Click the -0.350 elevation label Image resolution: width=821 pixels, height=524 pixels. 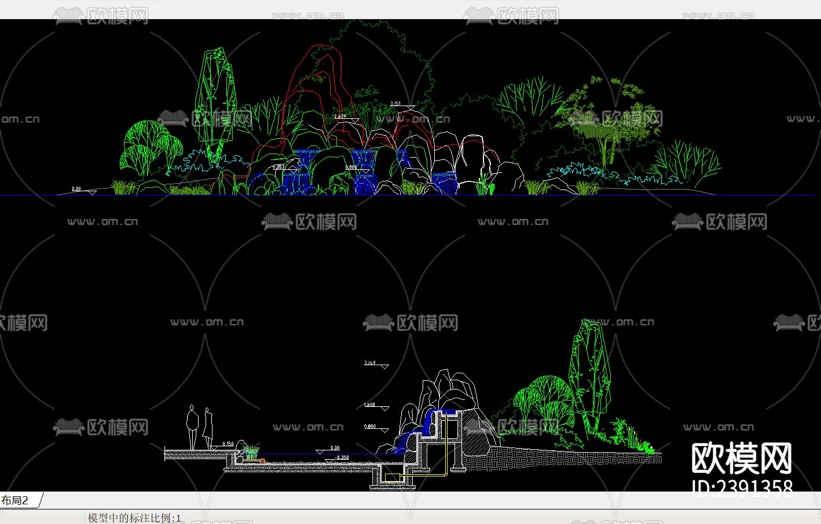click(342, 457)
